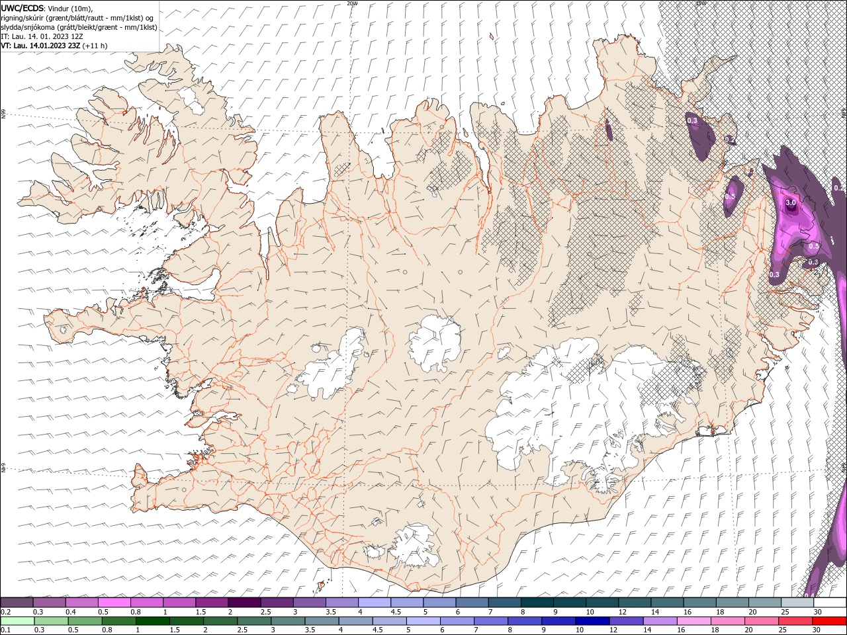Click the 'slydda/snjókoma' legend description line
Screen dimensions: 847x635
[79, 26]
